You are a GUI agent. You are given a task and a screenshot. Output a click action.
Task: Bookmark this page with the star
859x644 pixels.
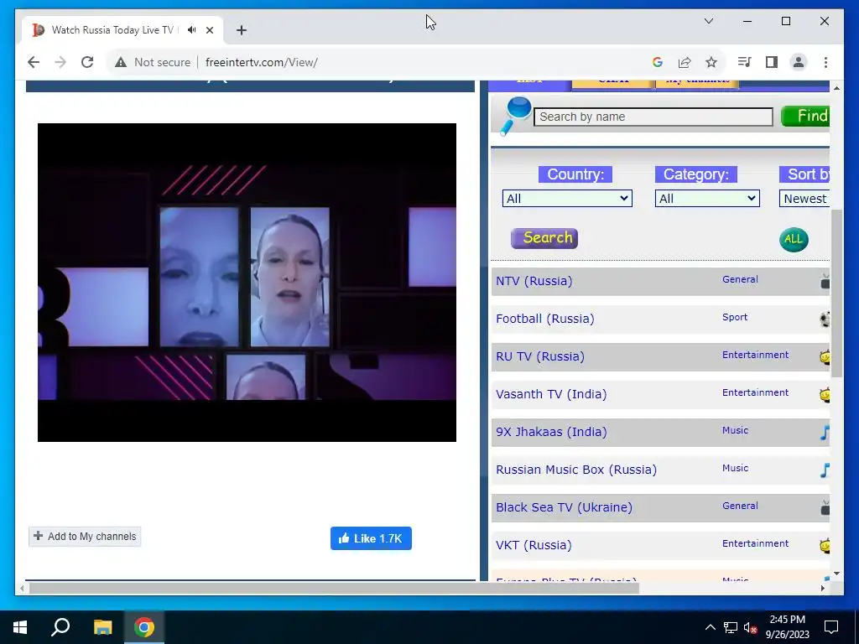pos(711,62)
